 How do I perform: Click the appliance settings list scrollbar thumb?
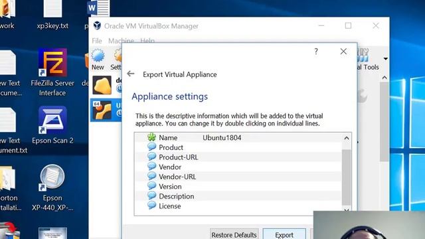pos(347,177)
